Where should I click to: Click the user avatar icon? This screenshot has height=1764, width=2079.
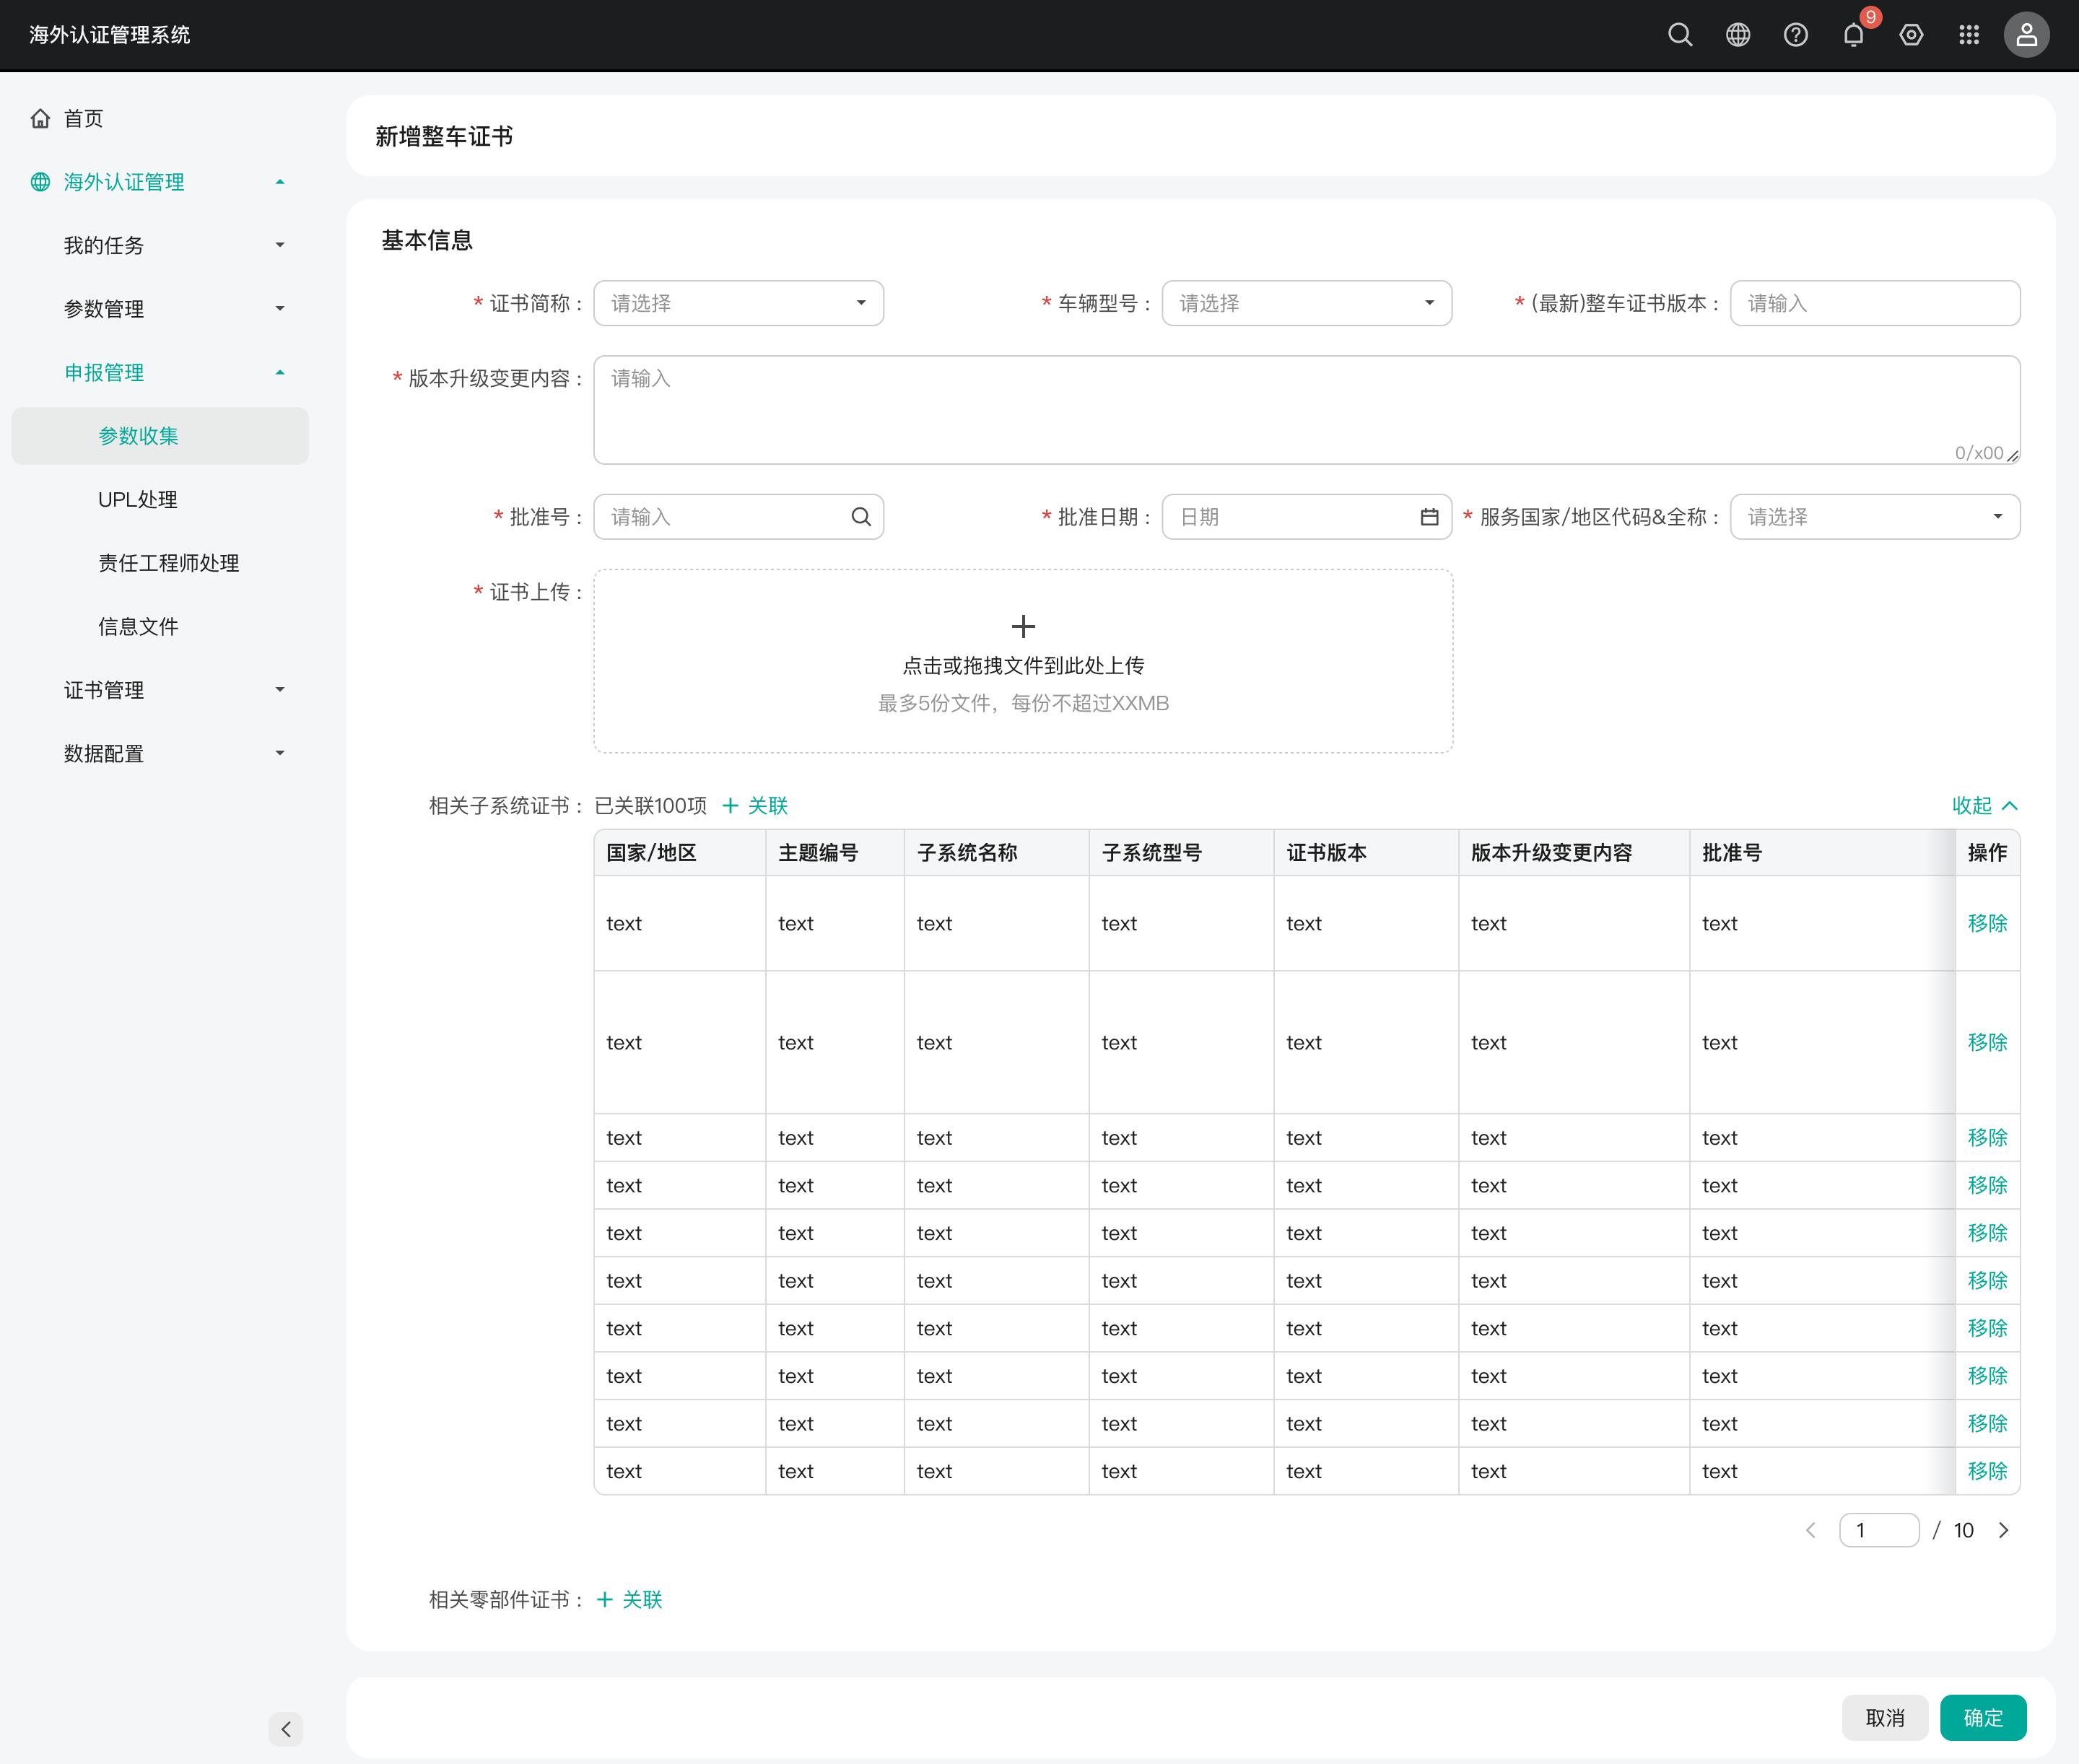click(2027, 35)
